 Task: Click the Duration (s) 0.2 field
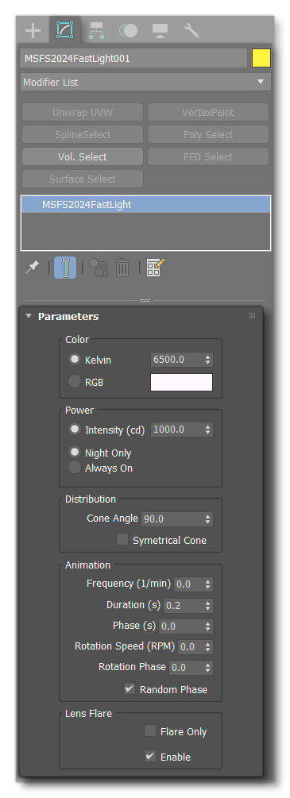[183, 606]
